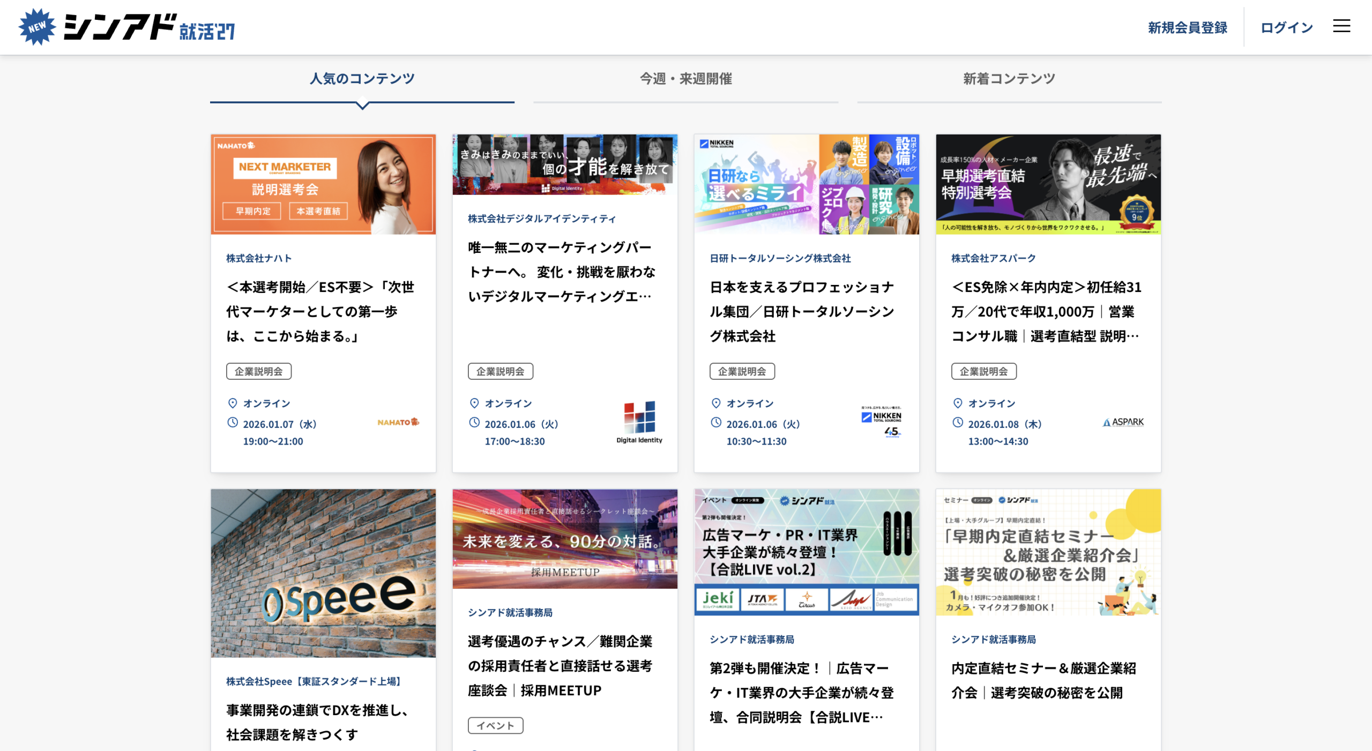Screen dimensions: 1372x751
Task: Select the 人気のコンテンツ tab
Action: pyautogui.click(x=362, y=79)
